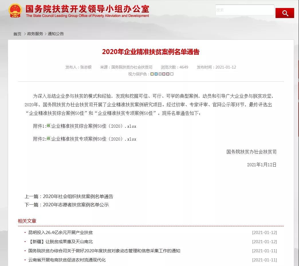Click the view count 浏览次数：4649
The height and width of the screenshot is (266, 299).
coord(174,67)
